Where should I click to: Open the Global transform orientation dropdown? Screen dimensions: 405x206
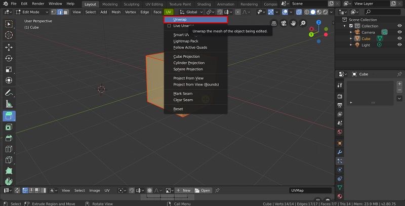point(191,12)
